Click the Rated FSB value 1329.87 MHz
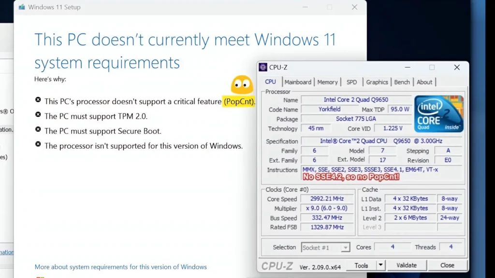The height and width of the screenshot is (278, 495). pyautogui.click(x=327, y=227)
